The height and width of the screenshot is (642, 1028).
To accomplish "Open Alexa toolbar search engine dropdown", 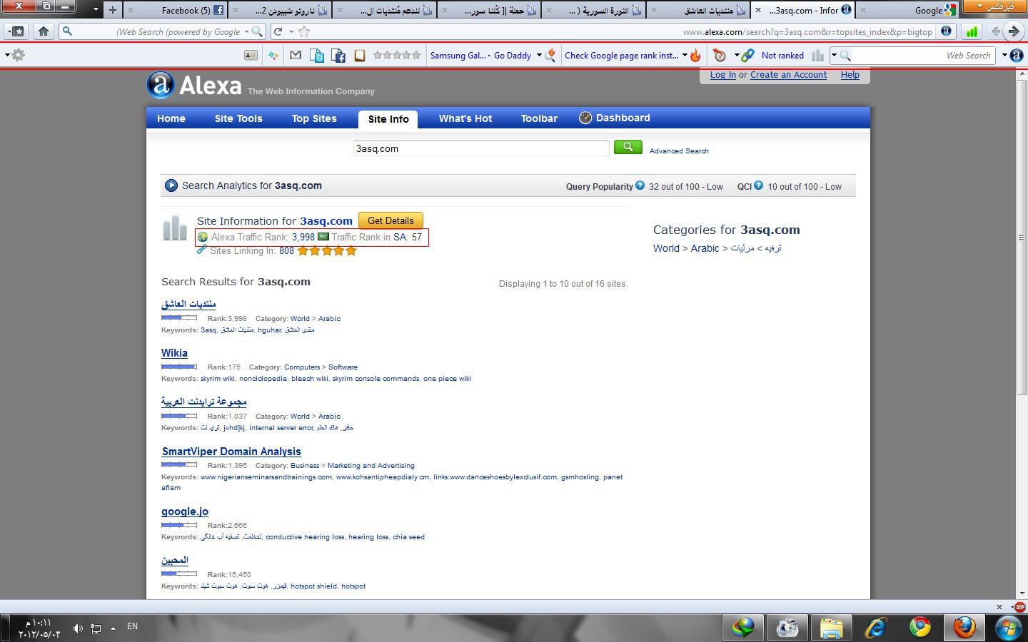I will coord(833,55).
